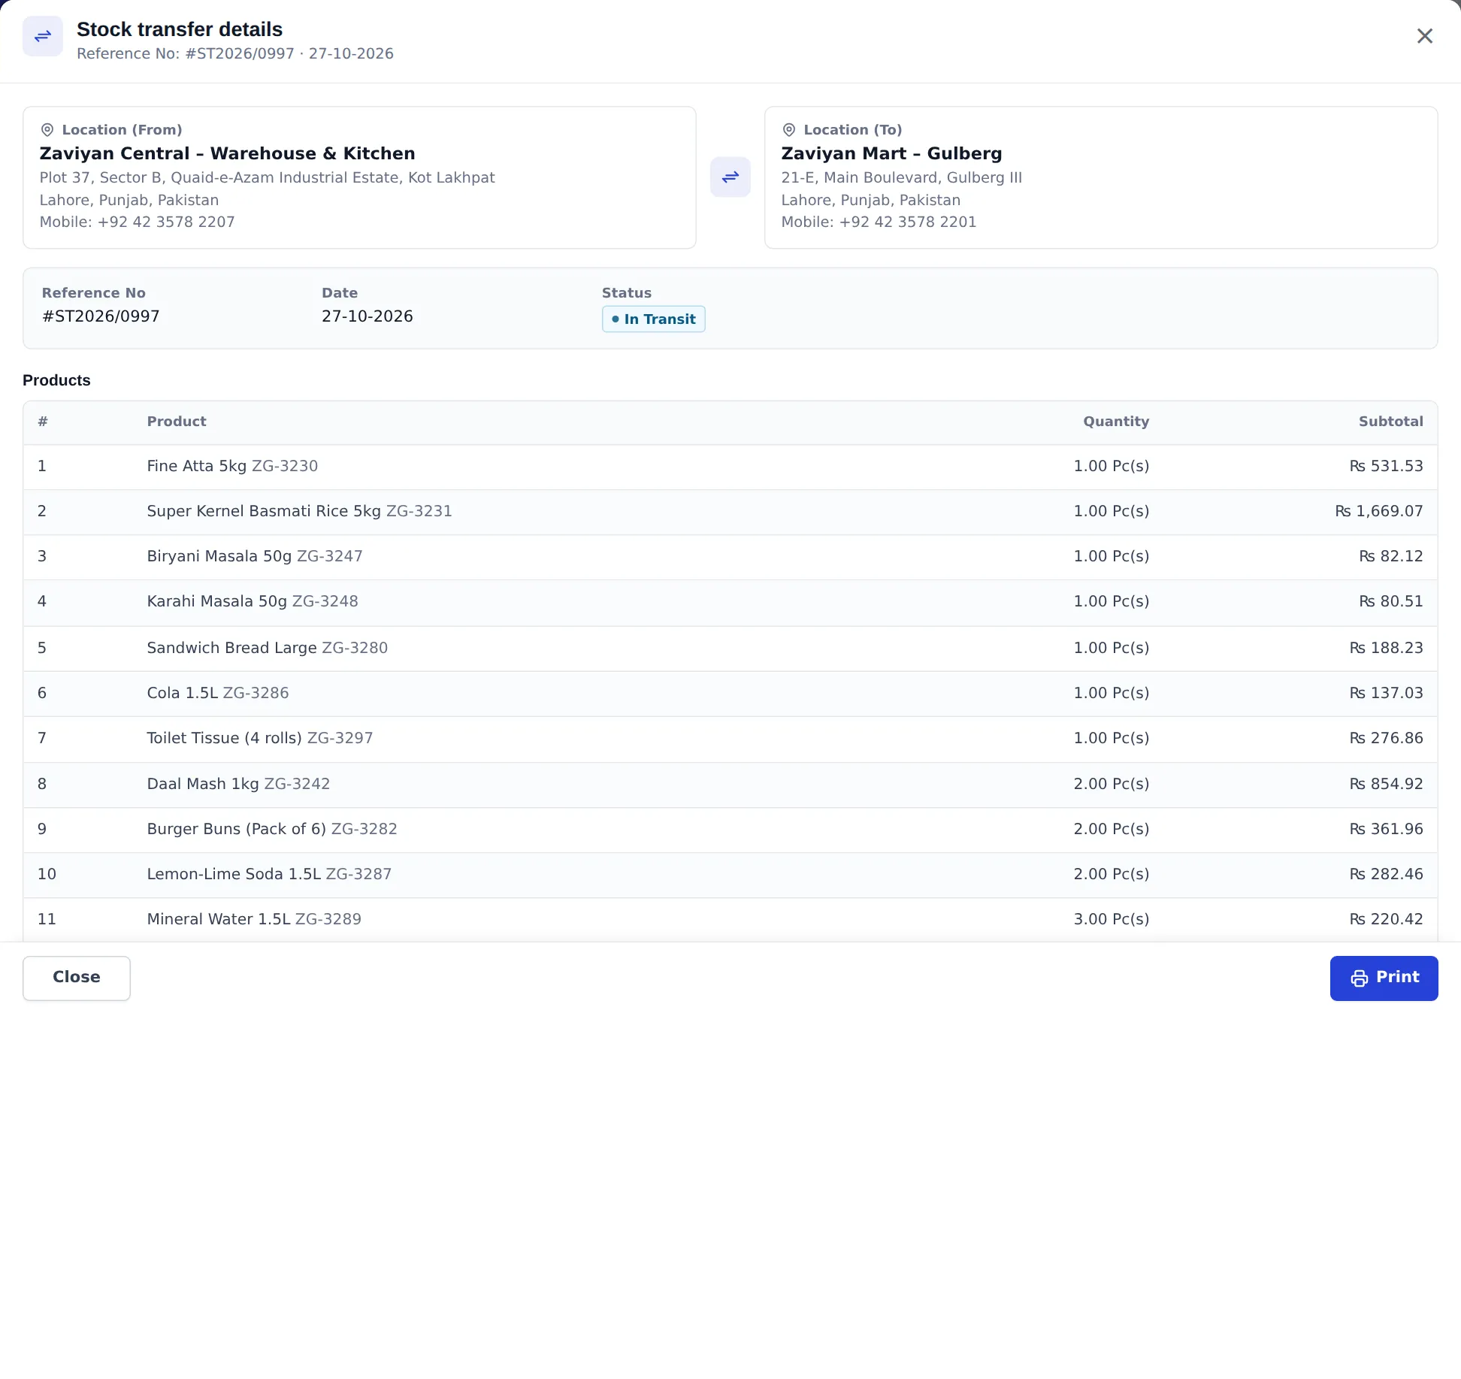Click the Mobile: +92 42 3578 2207 line
This screenshot has height=1379, width=1461.
point(138,222)
